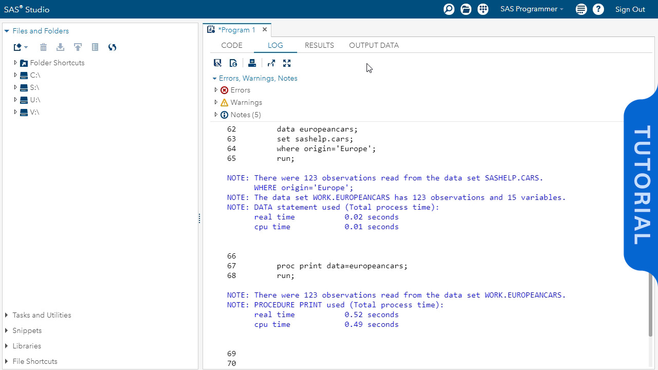Viewport: 658px width, 370px height.
Task: Select the LOG tab
Action: click(x=275, y=45)
